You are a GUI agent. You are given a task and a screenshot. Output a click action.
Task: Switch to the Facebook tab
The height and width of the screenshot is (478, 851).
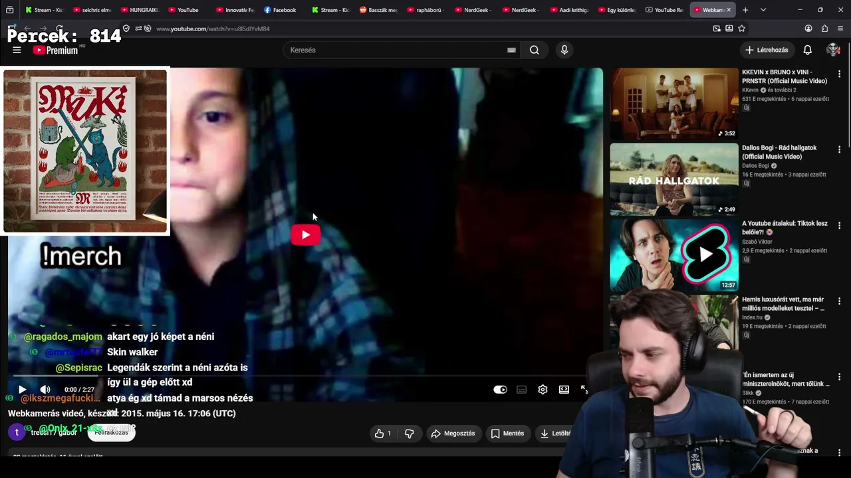click(x=283, y=10)
